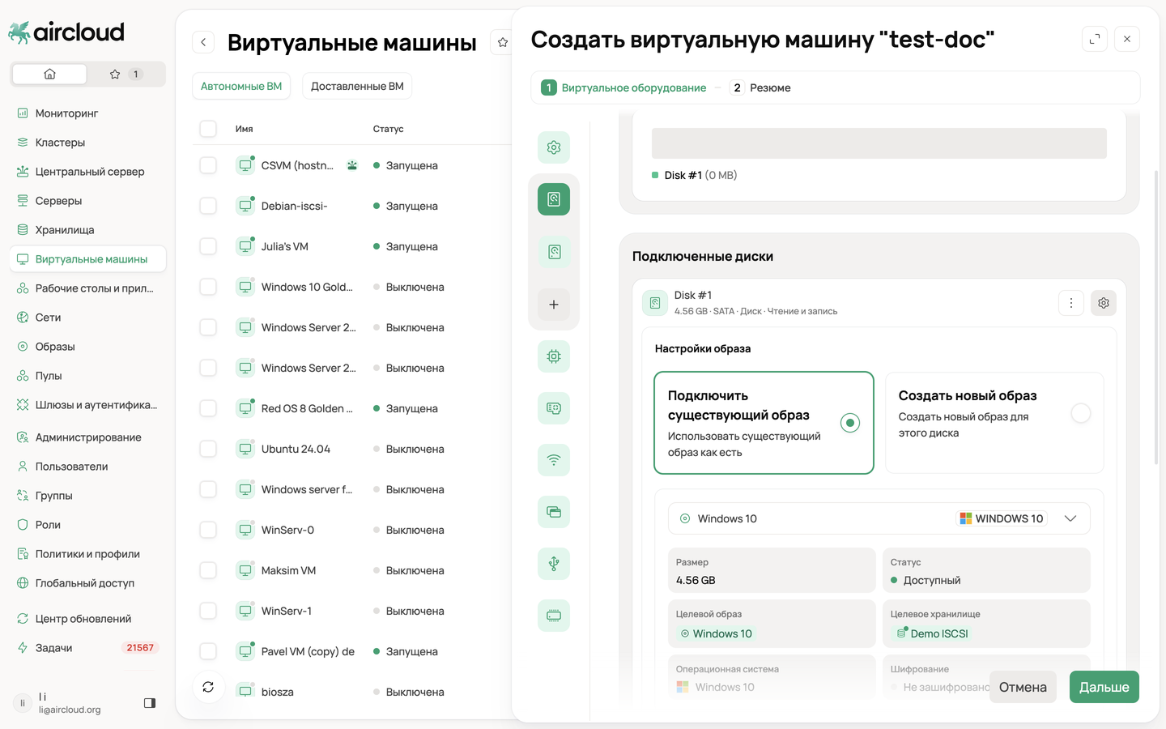This screenshot has height=729, width=1166.
Task: Open the Wi-Fi network section icon in the wizard
Action: coord(554,460)
